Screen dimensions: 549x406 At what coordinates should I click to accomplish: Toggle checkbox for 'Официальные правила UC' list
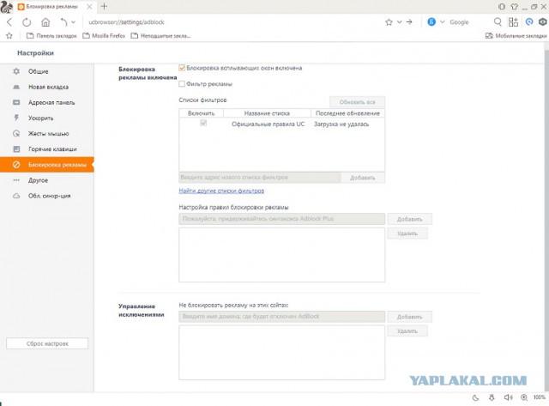[202, 124]
